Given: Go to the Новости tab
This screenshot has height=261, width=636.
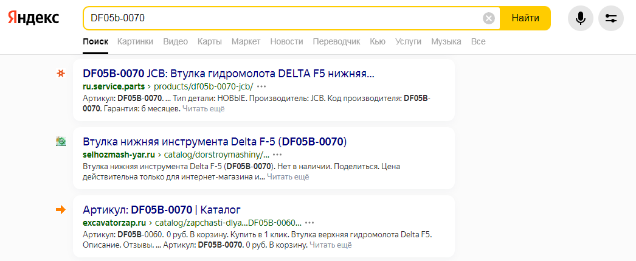Looking at the screenshot, I should click(x=287, y=41).
